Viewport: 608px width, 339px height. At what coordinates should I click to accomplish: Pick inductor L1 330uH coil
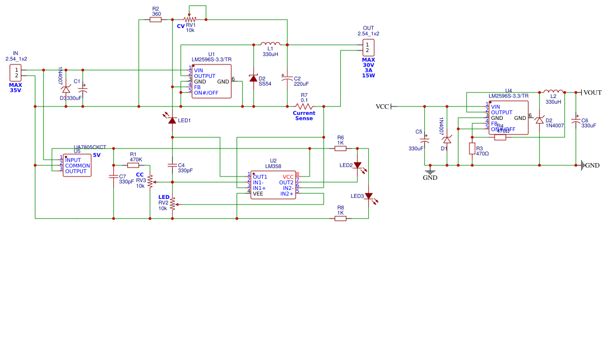(x=270, y=44)
